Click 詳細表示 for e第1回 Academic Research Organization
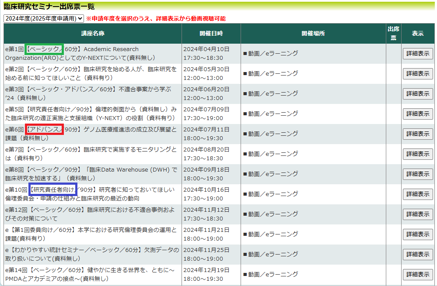This screenshot has height=286, width=437. click(418, 54)
